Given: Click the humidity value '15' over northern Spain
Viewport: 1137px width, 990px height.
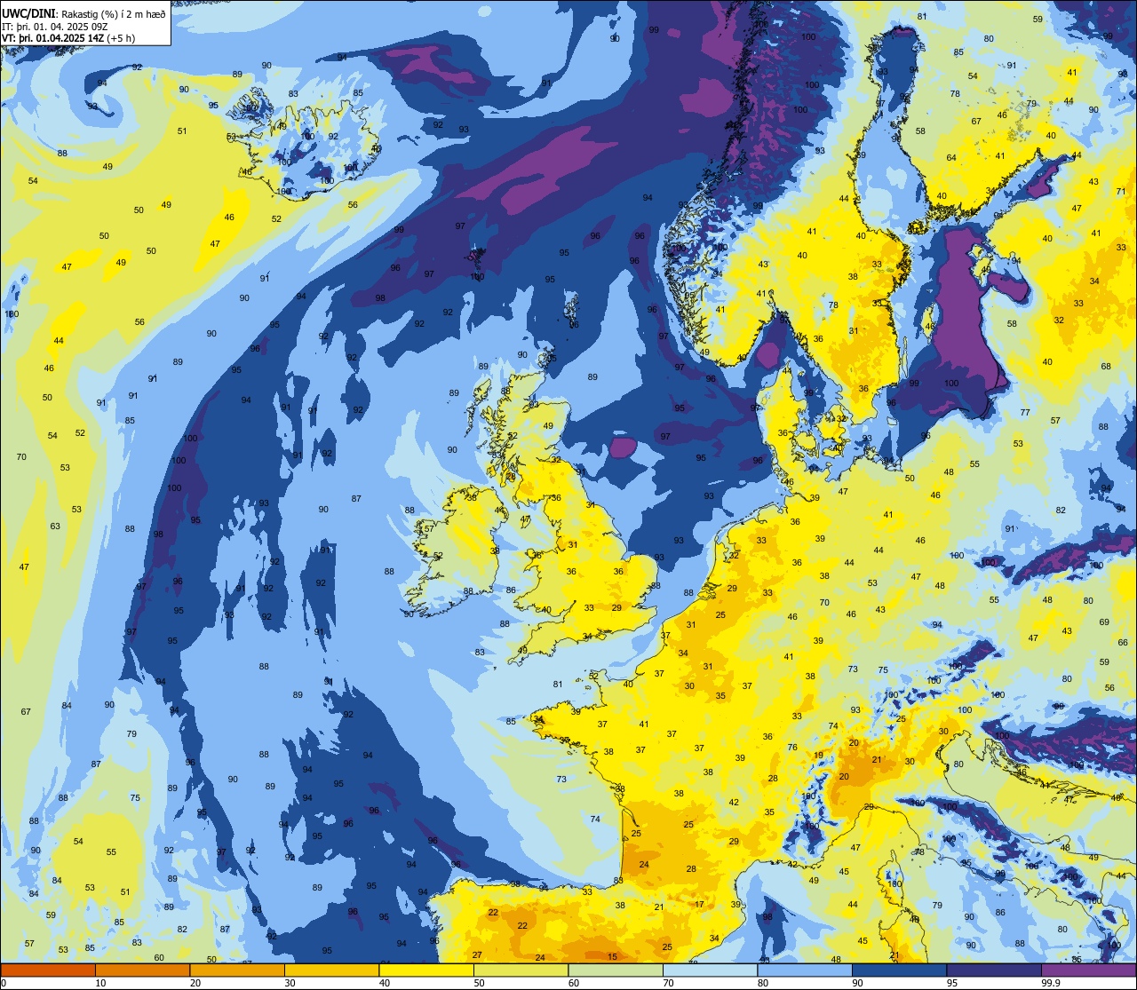Looking at the screenshot, I should pos(612,956).
